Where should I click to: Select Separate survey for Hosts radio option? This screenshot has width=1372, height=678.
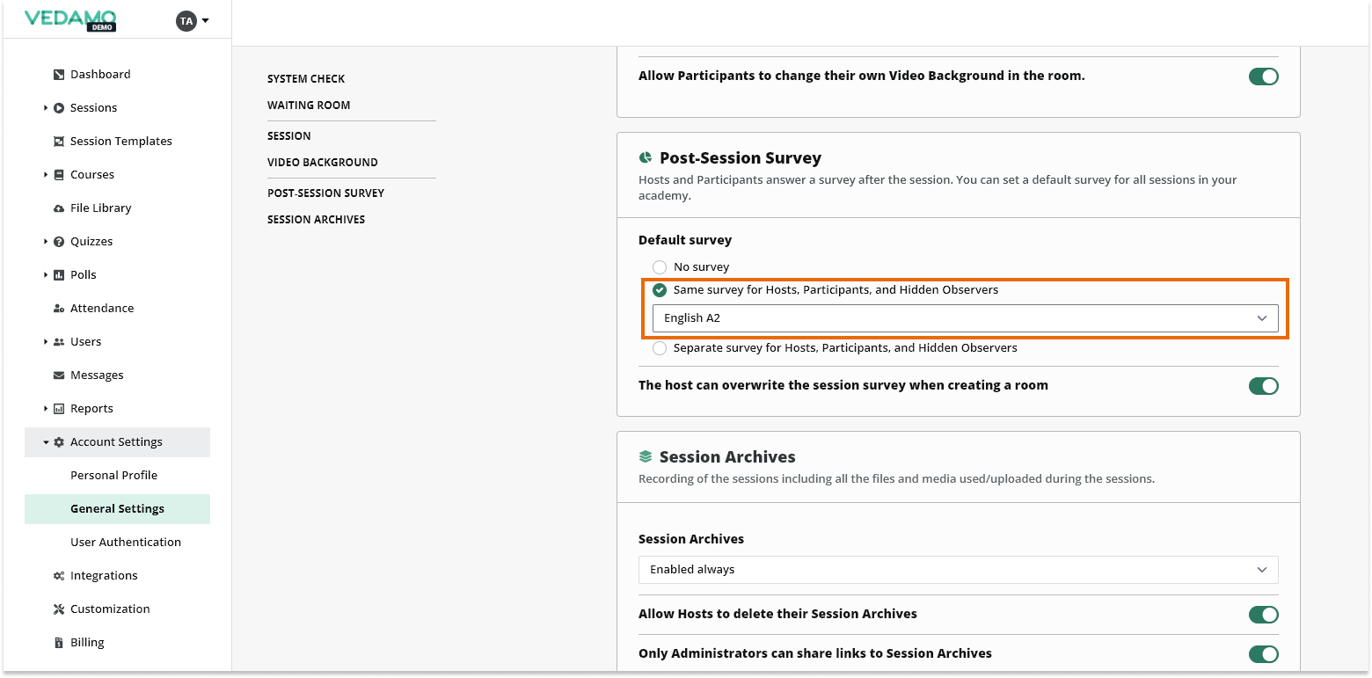pyautogui.click(x=660, y=348)
